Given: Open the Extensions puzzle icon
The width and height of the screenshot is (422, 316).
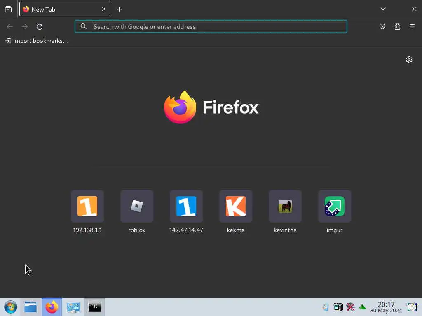Looking at the screenshot, I should click(x=397, y=26).
